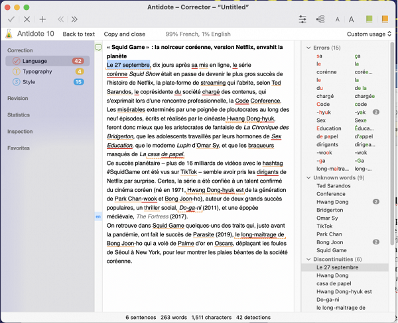Image resolution: width=398 pixels, height=323 pixels.
Task: Open the Revision section in sidebar
Action: pos(17,98)
